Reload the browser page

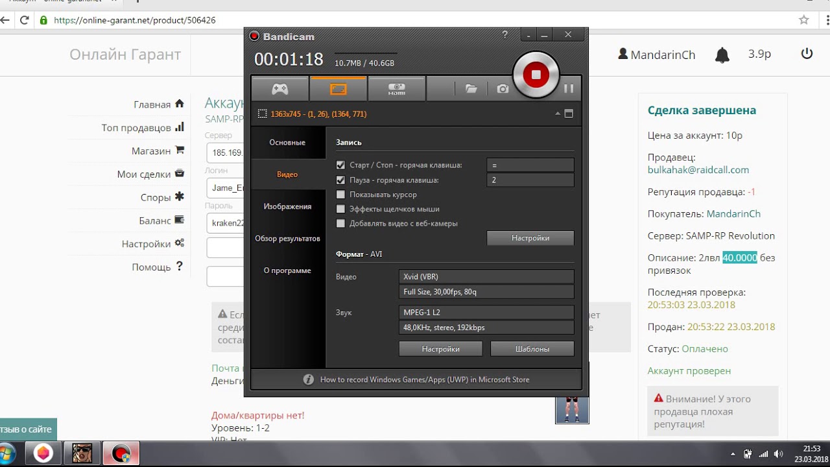click(x=25, y=20)
